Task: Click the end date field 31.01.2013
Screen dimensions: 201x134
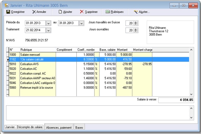Action: coord(68,23)
